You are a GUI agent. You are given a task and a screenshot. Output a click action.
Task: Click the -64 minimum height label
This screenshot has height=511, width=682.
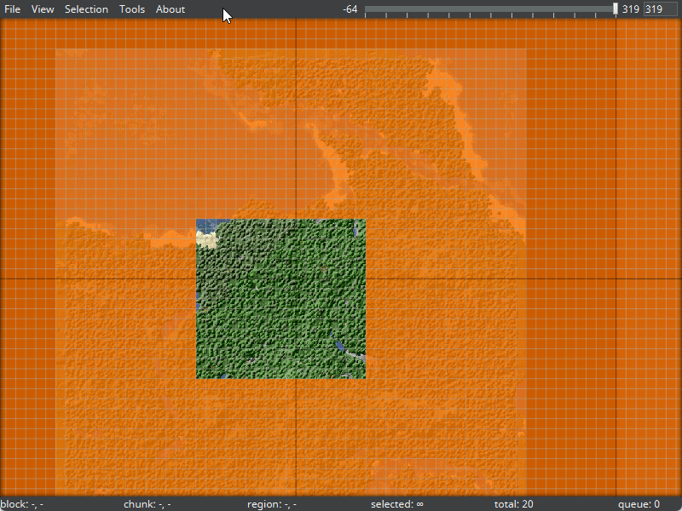[350, 9]
